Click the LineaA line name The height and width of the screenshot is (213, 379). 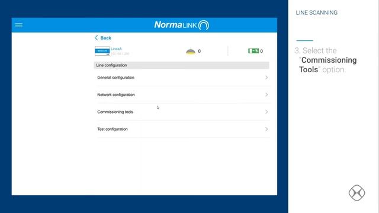[x=116, y=49]
